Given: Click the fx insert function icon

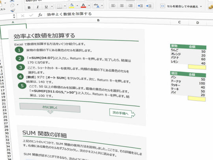Looking at the screenshot, I should (40, 15).
